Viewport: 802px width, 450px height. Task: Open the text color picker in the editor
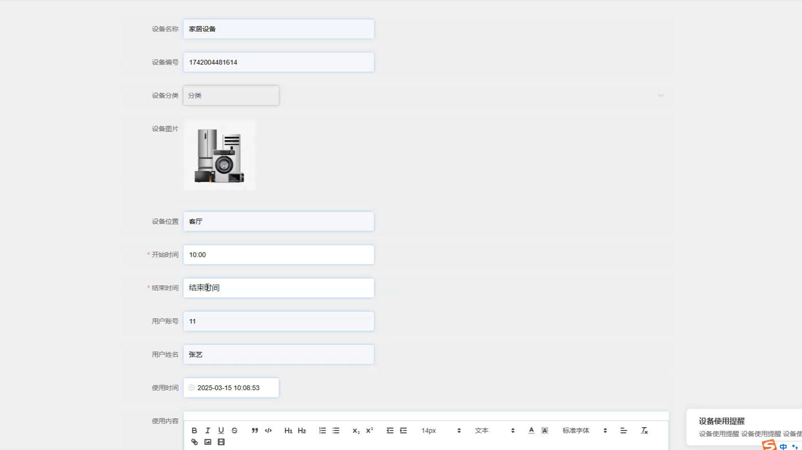point(531,431)
